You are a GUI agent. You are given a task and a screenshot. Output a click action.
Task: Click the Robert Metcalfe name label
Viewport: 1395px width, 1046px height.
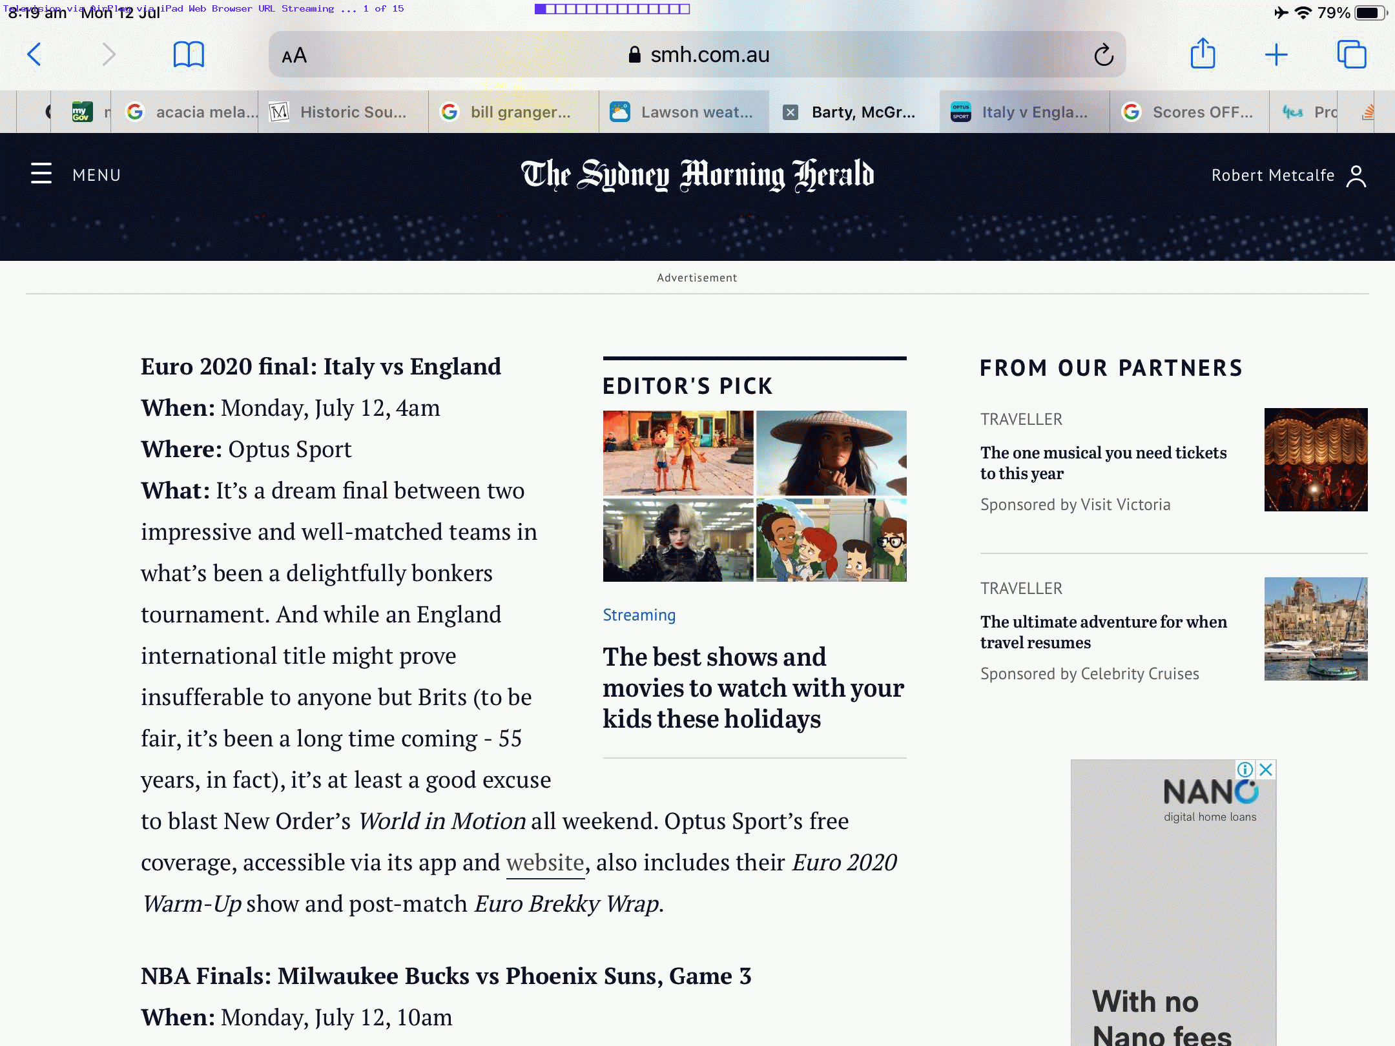1273,176
